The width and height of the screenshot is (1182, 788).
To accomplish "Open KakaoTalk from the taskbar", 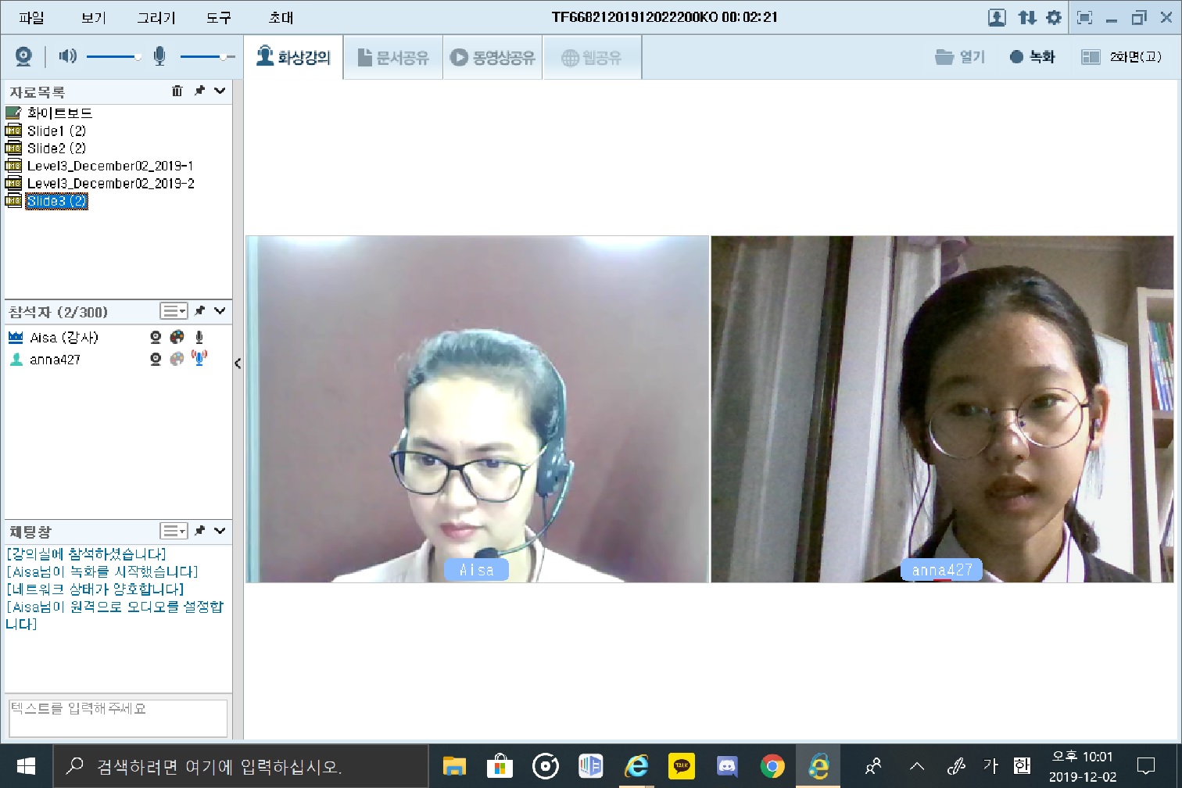I will click(x=682, y=766).
